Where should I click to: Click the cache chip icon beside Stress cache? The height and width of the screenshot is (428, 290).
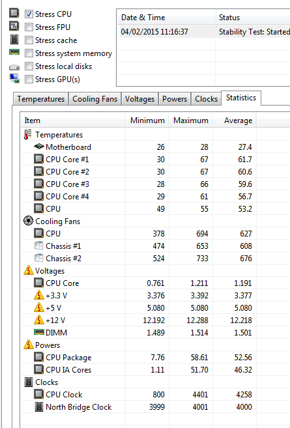[14, 39]
